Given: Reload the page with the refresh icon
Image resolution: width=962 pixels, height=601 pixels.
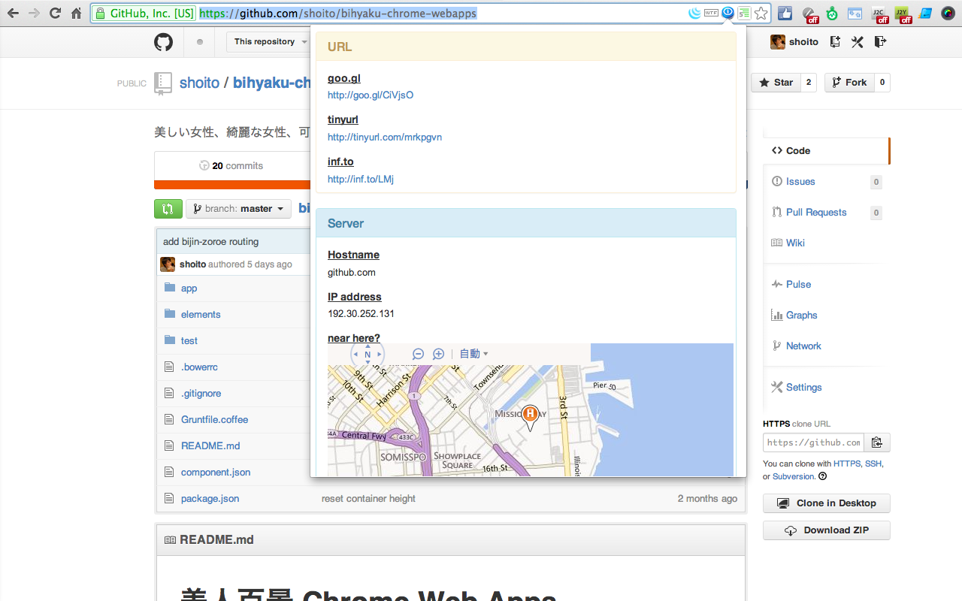Looking at the screenshot, I should [55, 14].
